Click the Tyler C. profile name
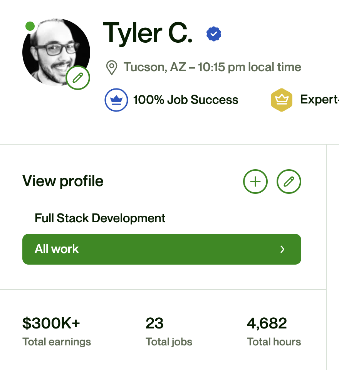Screen dimensions: 339x370 pos(148,34)
